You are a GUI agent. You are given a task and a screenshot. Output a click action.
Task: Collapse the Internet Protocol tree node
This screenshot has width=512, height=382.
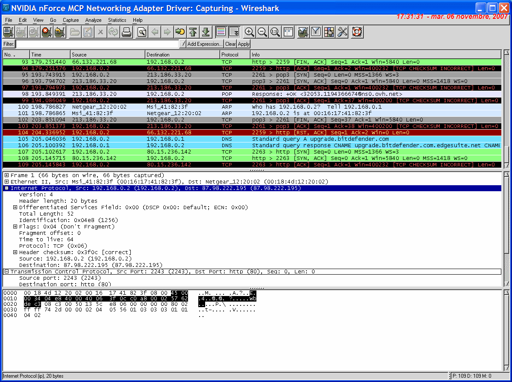click(6, 188)
